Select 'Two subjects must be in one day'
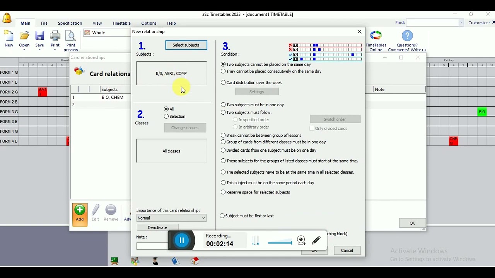Screen dimensions: 495x278 pos(223,105)
